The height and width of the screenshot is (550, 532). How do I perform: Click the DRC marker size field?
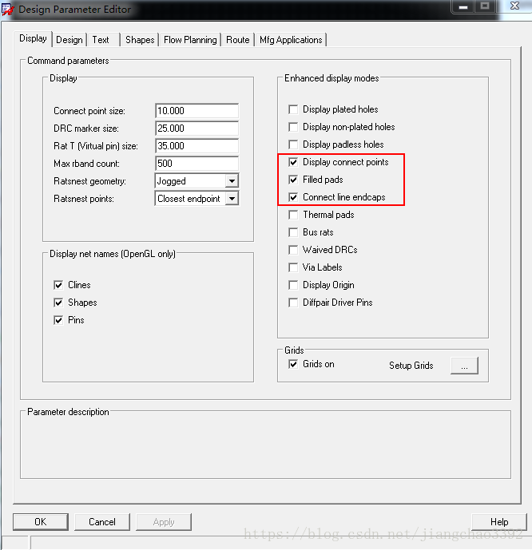point(197,129)
